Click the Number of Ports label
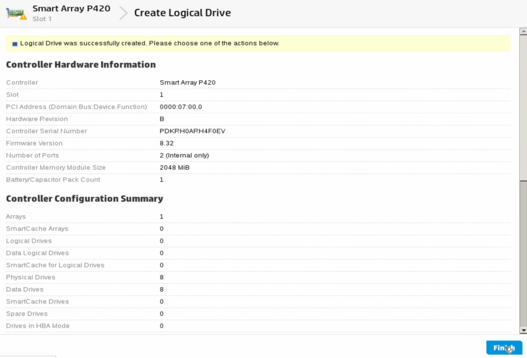 pyautogui.click(x=32, y=155)
